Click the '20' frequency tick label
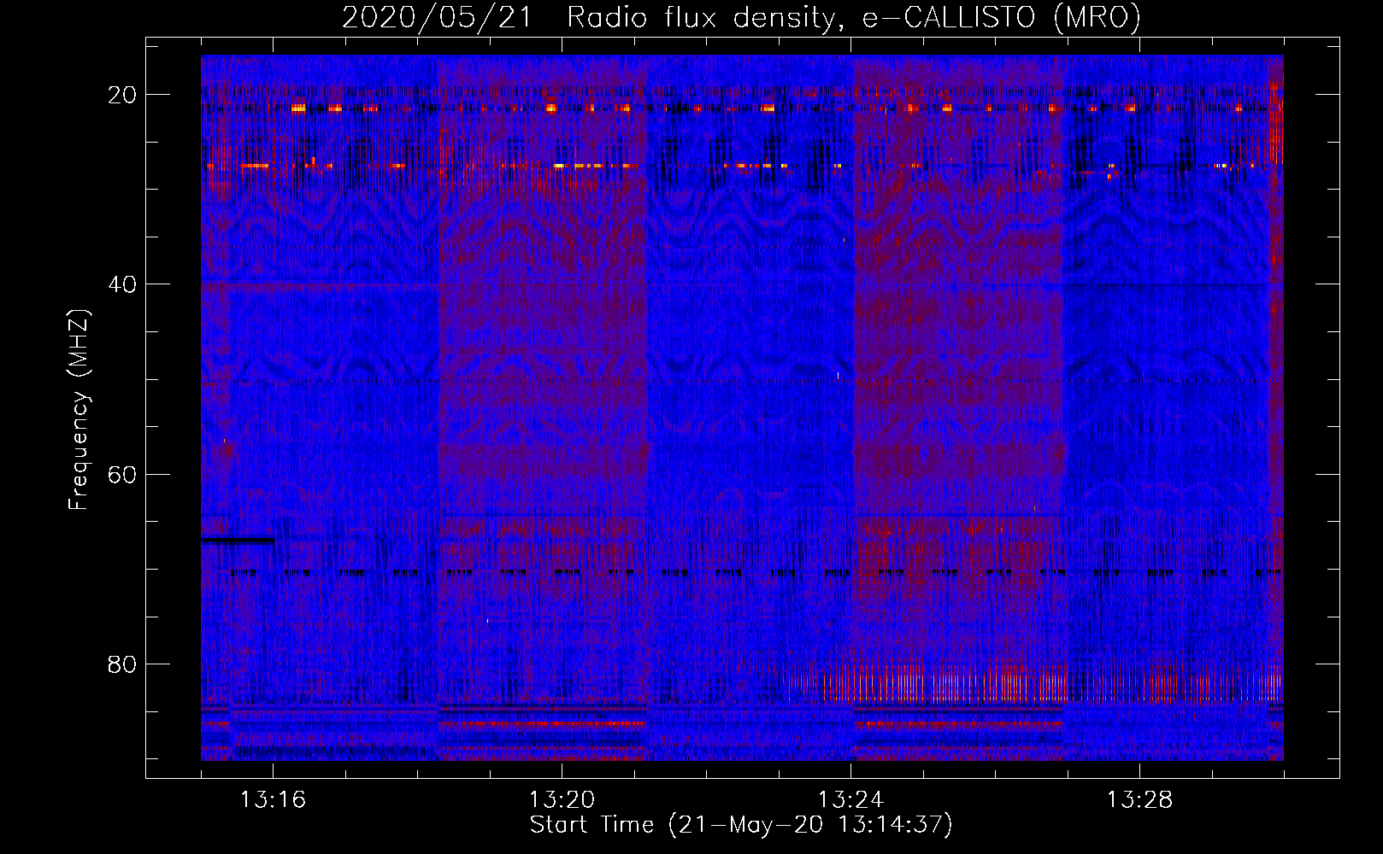 click(122, 95)
